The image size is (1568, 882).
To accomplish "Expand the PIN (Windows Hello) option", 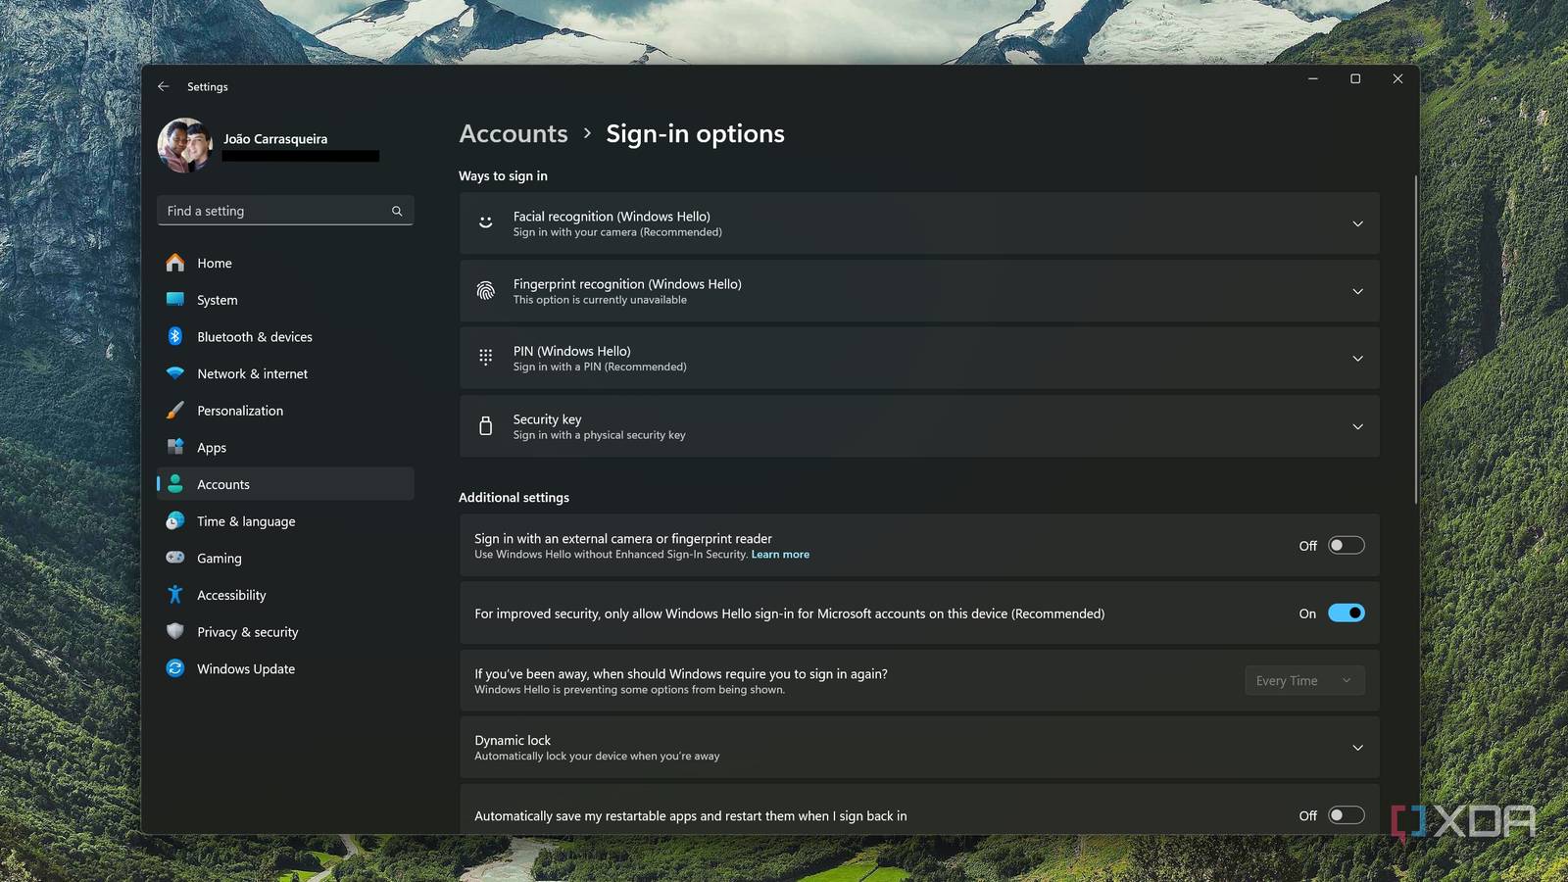I will 1357,359.
